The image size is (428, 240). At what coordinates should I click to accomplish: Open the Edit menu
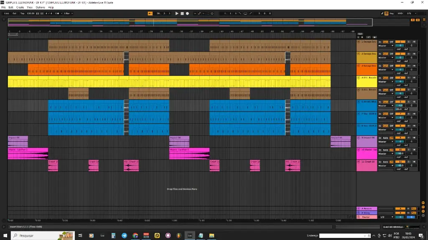coord(11,7)
